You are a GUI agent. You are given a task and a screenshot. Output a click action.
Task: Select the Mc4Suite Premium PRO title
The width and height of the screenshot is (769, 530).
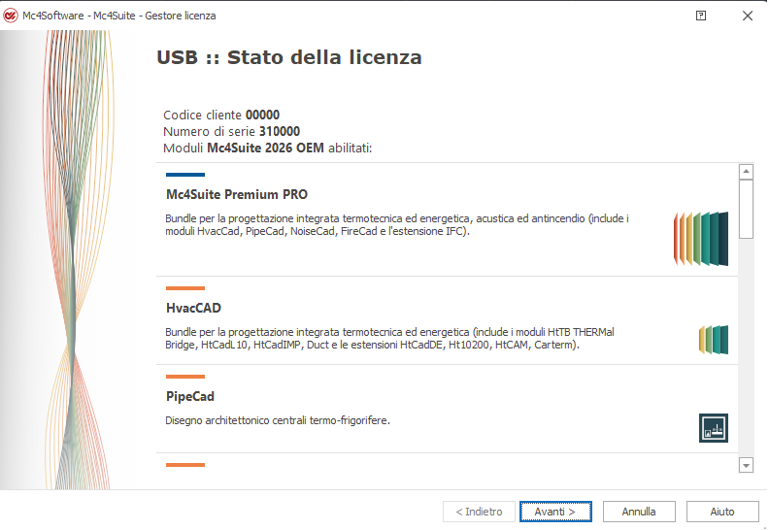point(237,195)
